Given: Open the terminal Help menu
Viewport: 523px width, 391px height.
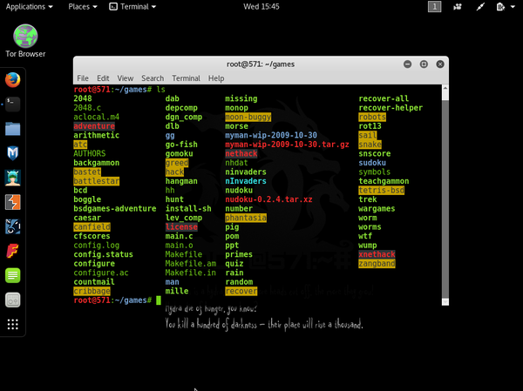Looking at the screenshot, I should tap(216, 78).
